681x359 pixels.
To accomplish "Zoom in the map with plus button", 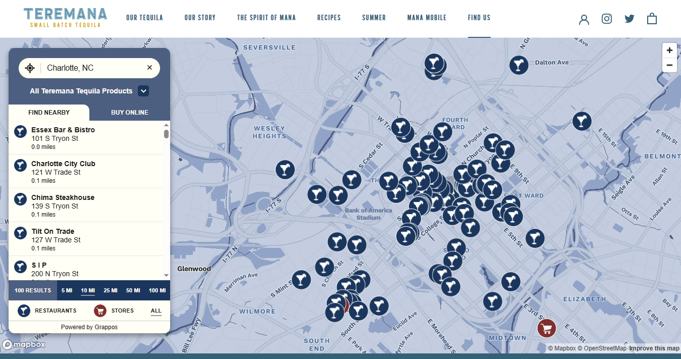I will pyautogui.click(x=669, y=50).
